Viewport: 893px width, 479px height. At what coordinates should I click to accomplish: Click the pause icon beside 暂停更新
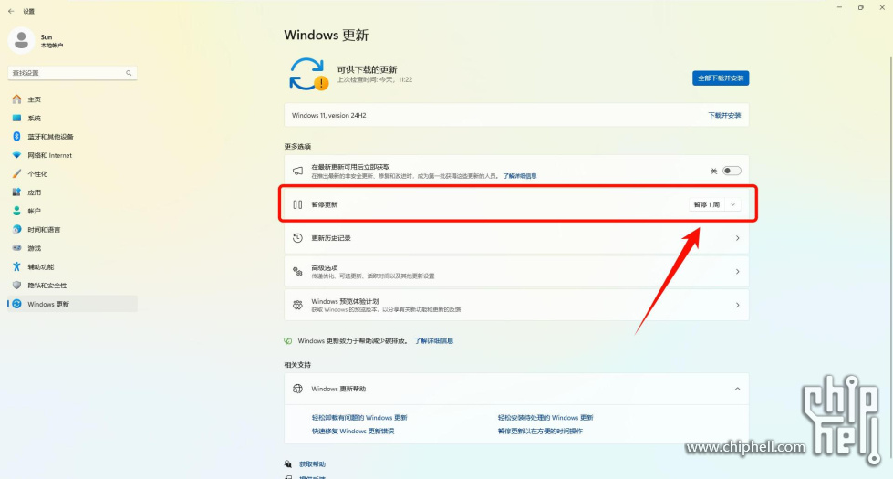coord(297,204)
